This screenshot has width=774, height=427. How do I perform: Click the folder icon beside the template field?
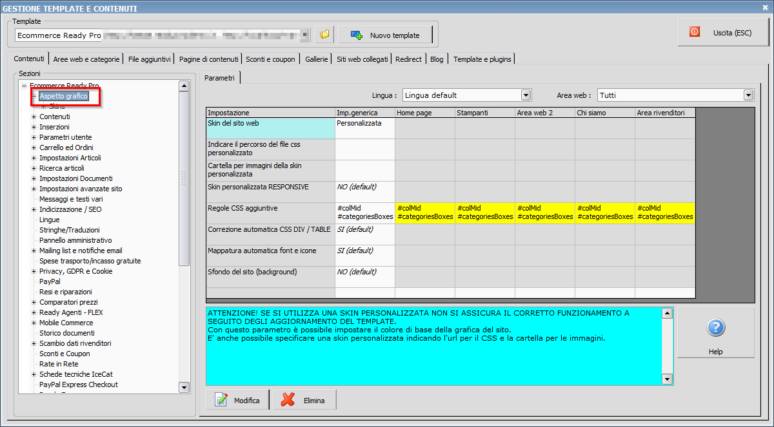[324, 35]
